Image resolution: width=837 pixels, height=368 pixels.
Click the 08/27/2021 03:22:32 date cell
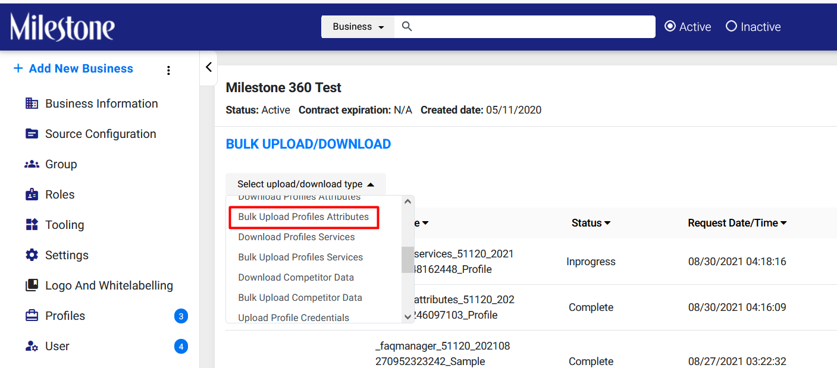(x=737, y=361)
